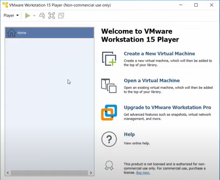
Task: Click the Unity mode toolbar icon
Action: pyautogui.click(x=61, y=15)
